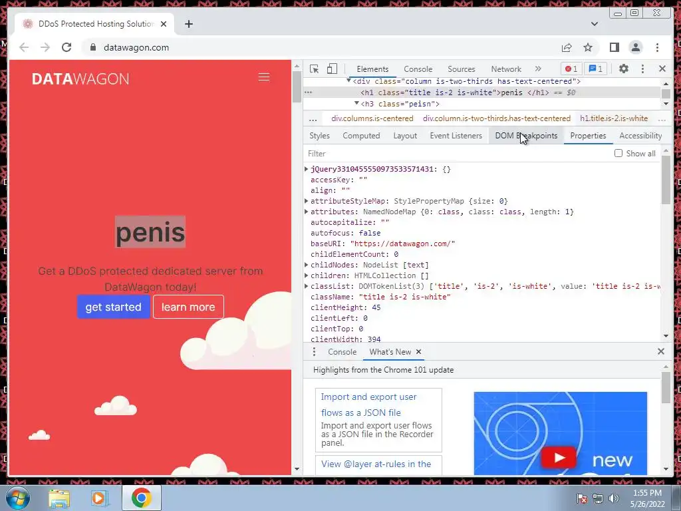Bookmark this tab with star

click(588, 47)
